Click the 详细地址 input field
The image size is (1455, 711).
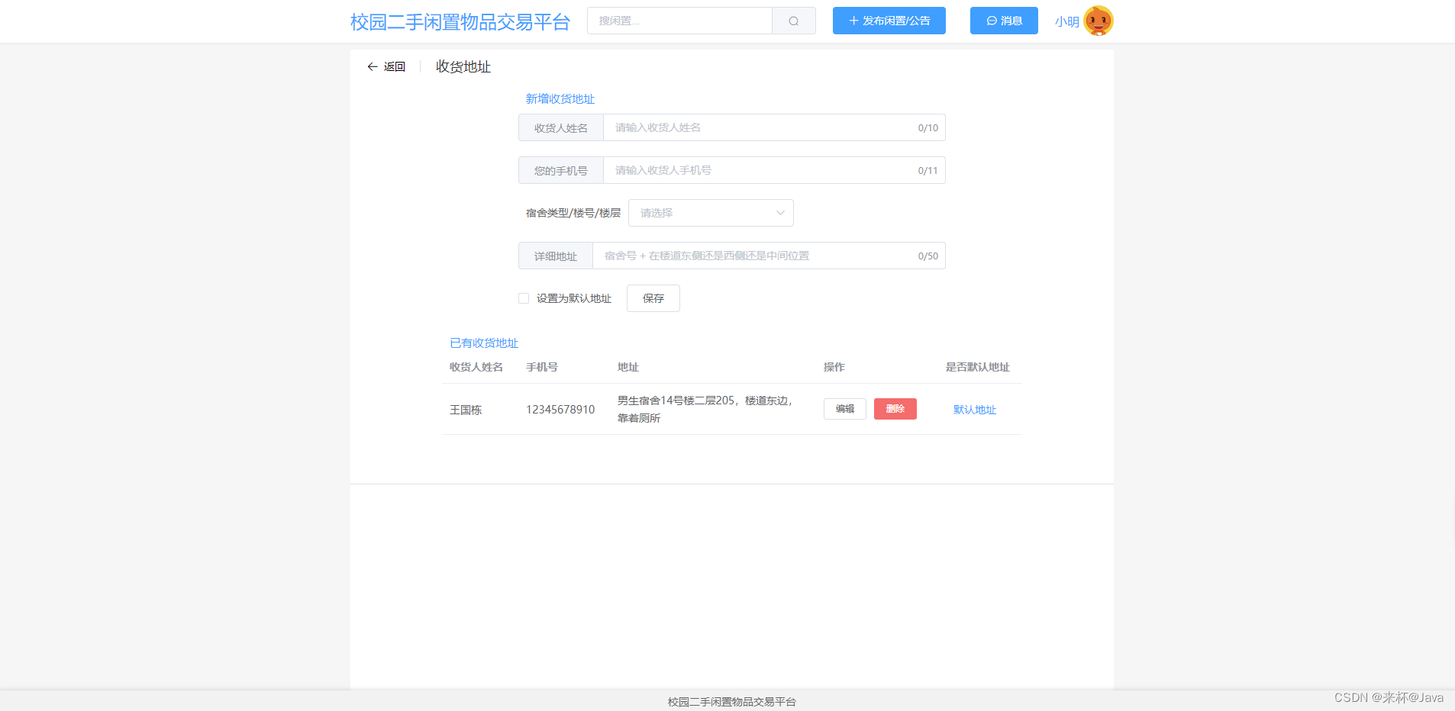769,256
